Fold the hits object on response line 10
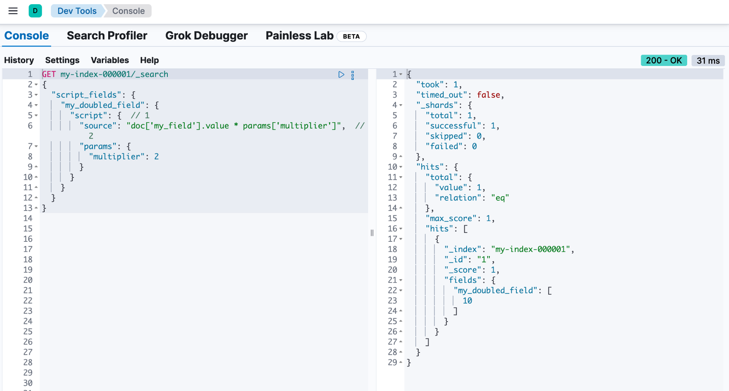This screenshot has height=391, width=729. tap(401, 167)
